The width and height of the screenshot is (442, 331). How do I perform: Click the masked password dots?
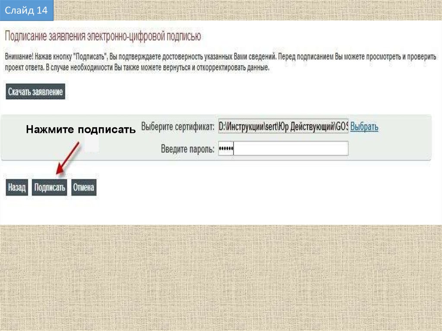[x=226, y=149]
